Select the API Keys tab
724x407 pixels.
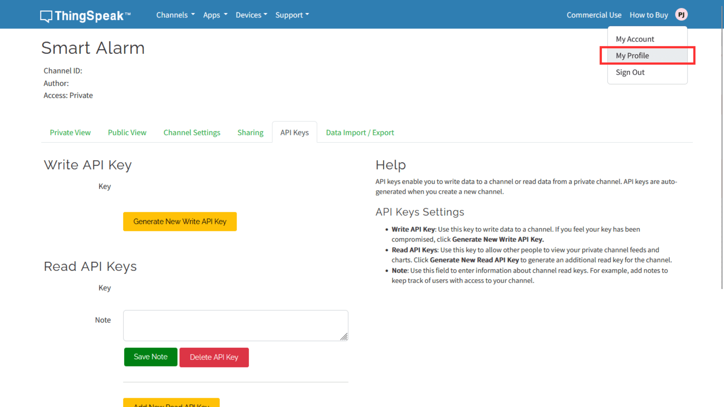295,133
